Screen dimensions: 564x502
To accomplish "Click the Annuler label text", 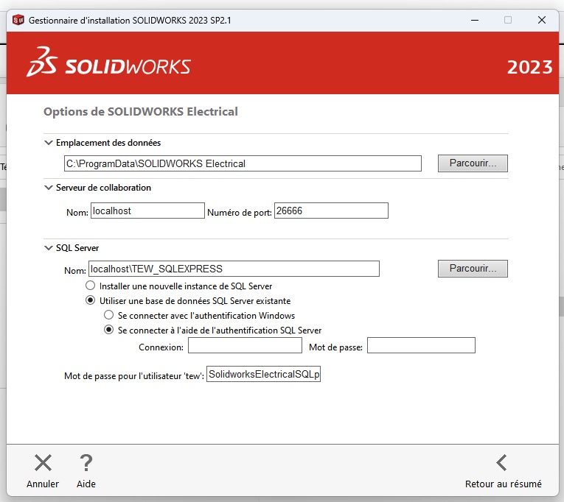I will pos(43,484).
